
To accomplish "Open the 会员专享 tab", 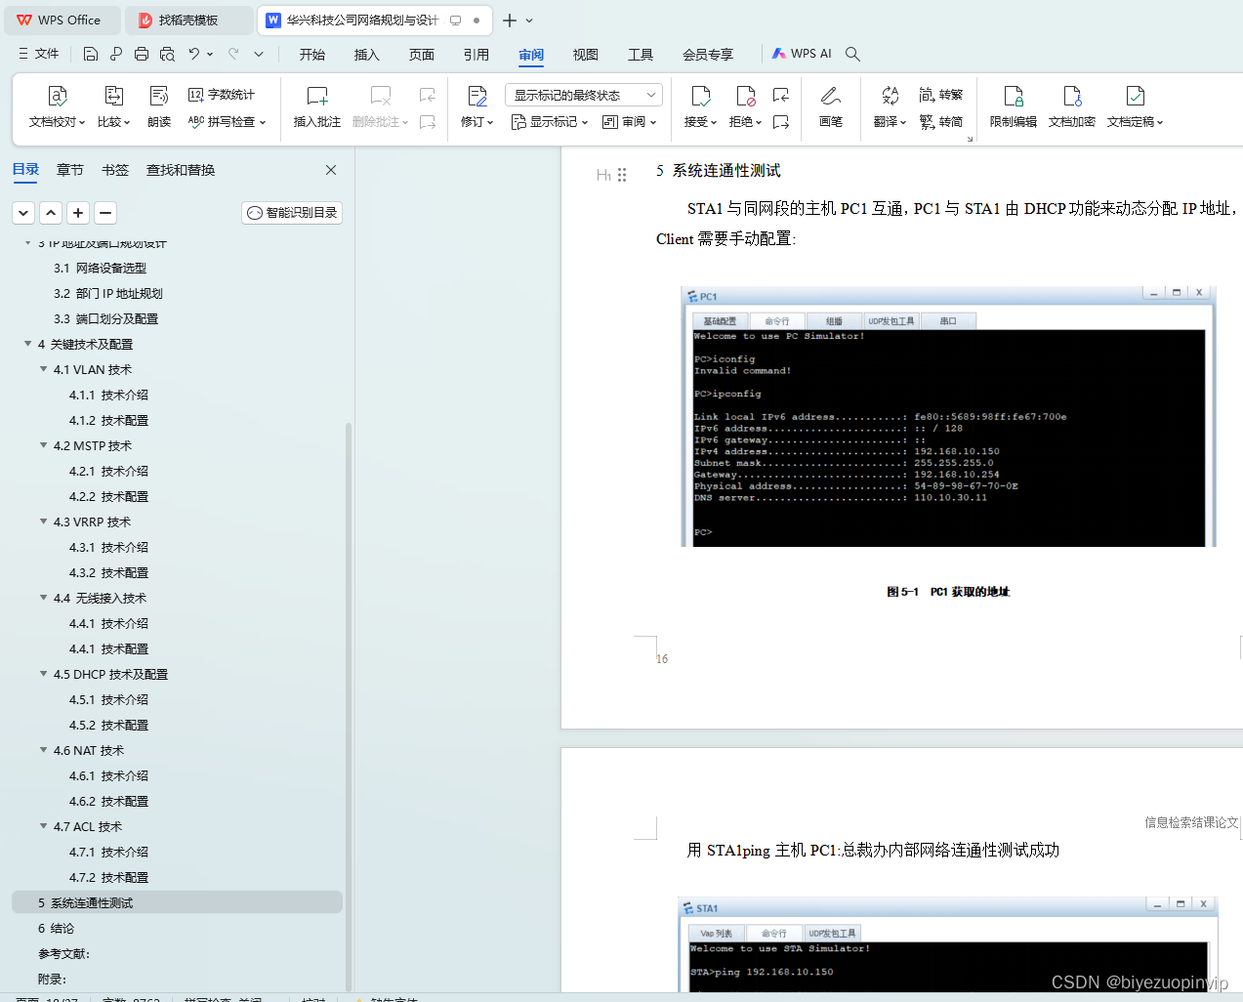I will coord(708,55).
